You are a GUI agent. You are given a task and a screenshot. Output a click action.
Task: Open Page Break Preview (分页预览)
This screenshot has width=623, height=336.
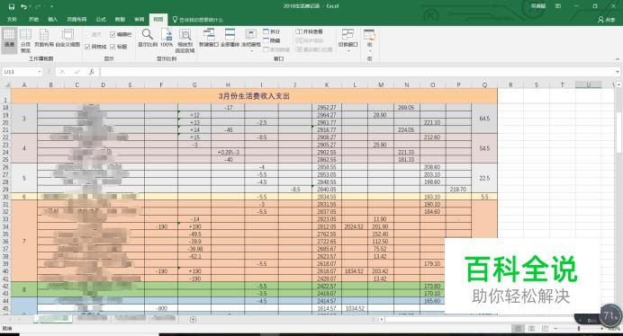pyautogui.click(x=25, y=40)
